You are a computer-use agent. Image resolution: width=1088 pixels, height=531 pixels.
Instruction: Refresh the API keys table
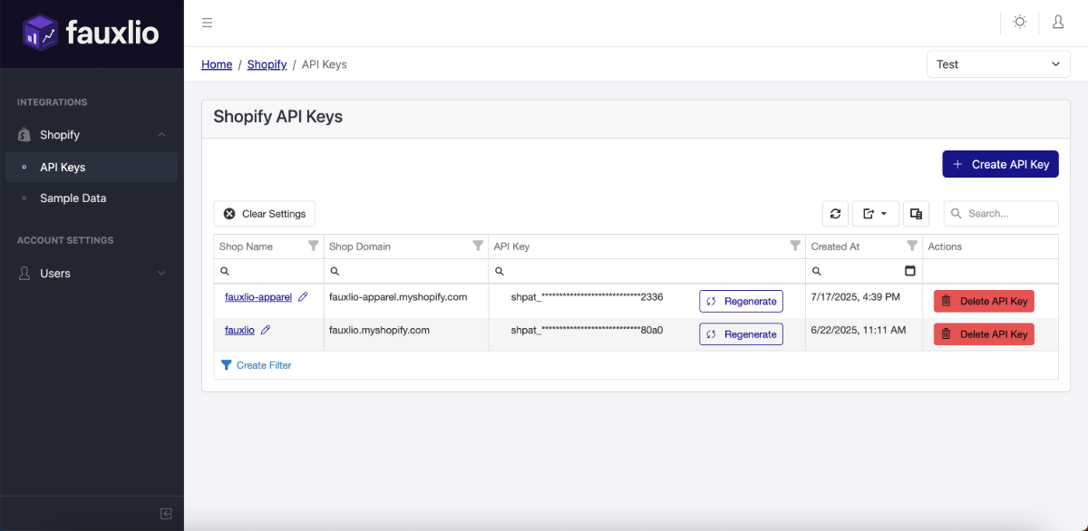(835, 214)
